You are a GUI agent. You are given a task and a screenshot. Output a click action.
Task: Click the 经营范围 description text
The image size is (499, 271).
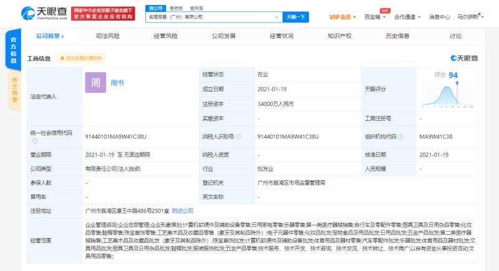[280, 240]
